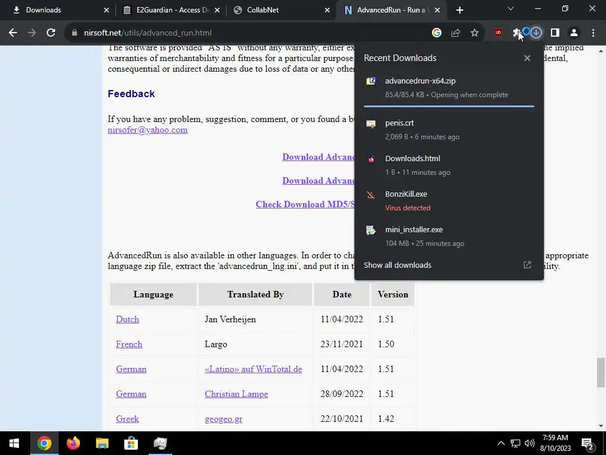Close the Recent Downloads popup
This screenshot has height=455, width=606.
(x=527, y=58)
